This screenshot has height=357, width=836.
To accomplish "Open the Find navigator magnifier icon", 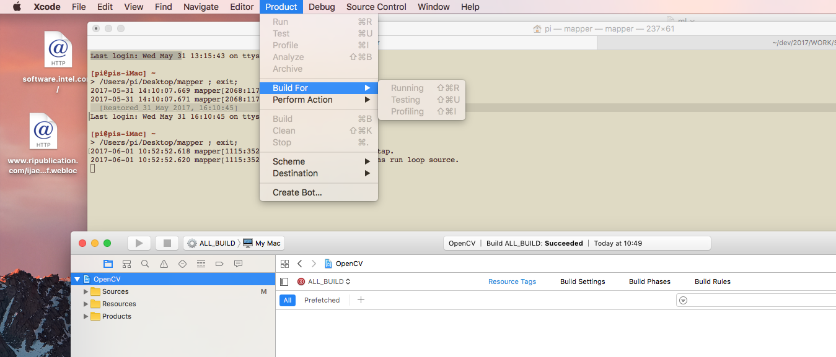I will pos(145,264).
